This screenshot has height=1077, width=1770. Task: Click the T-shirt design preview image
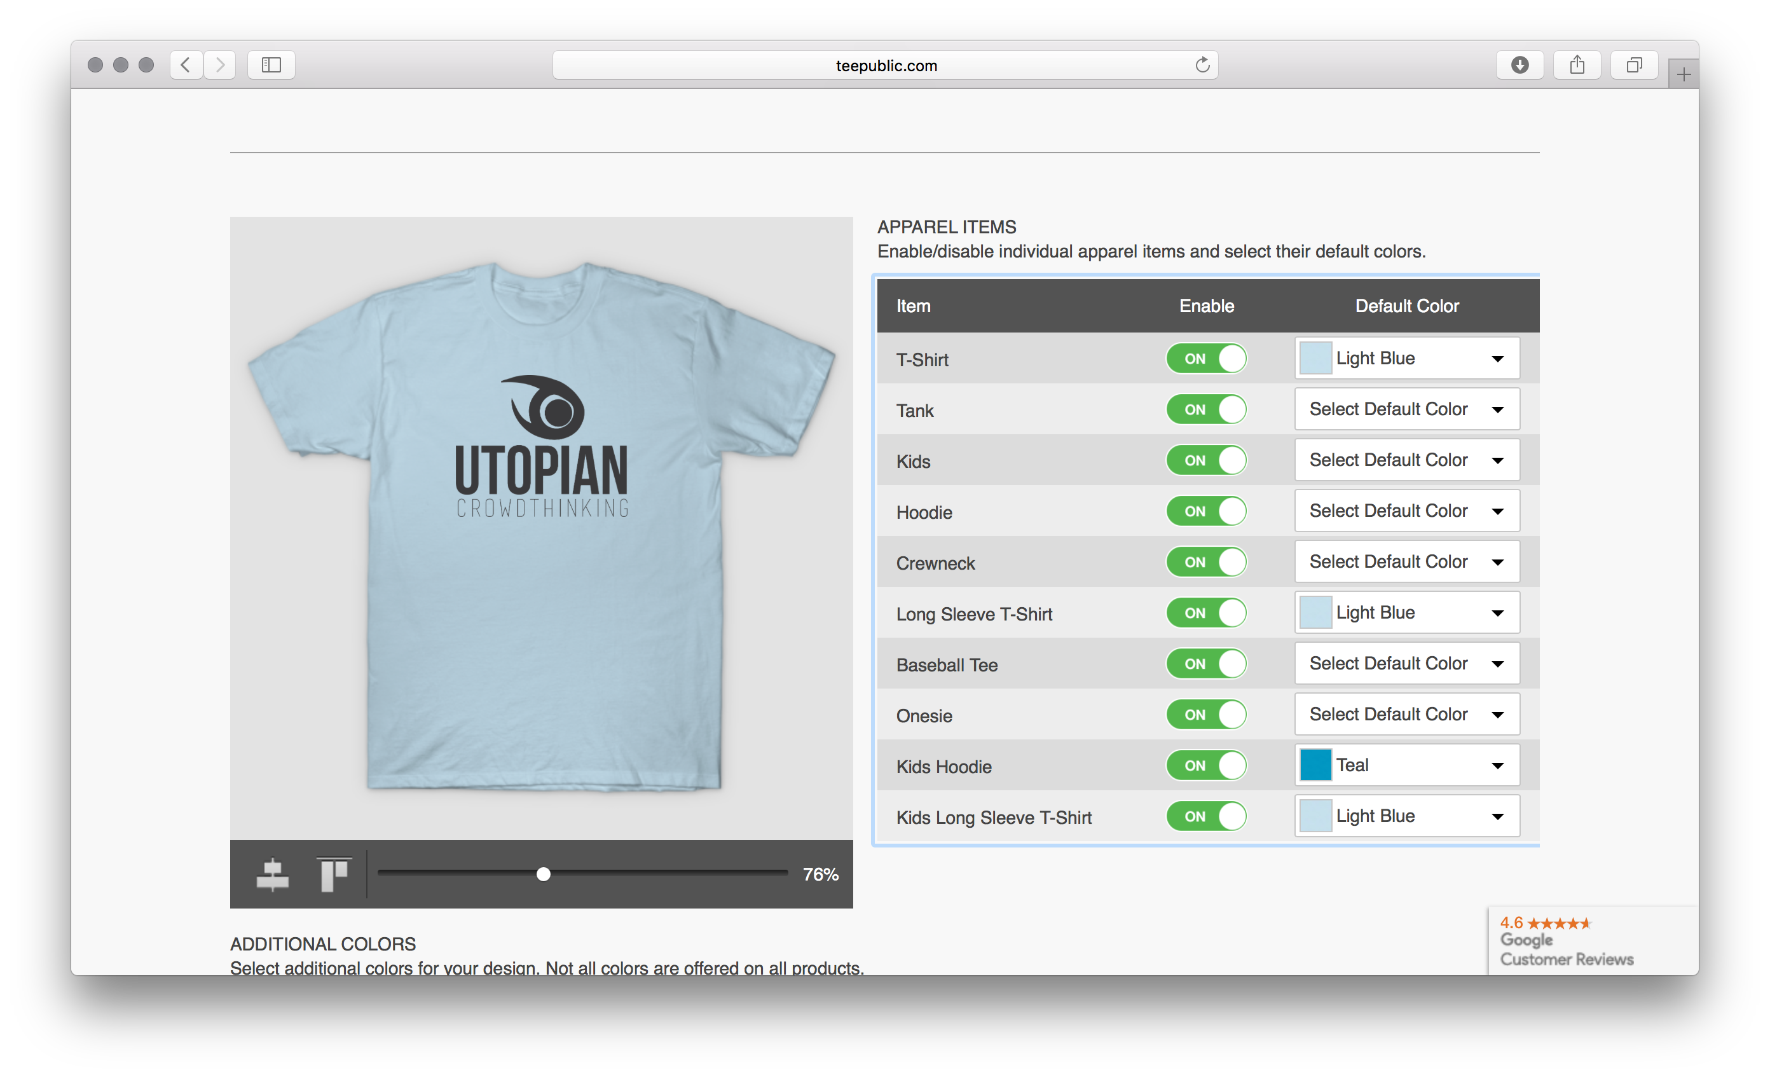[541, 528]
